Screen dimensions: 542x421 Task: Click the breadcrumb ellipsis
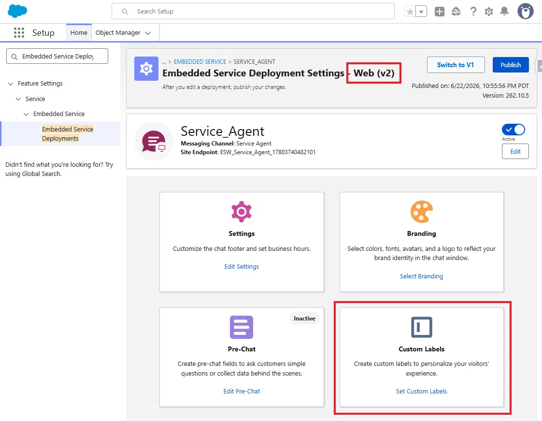pyautogui.click(x=164, y=62)
